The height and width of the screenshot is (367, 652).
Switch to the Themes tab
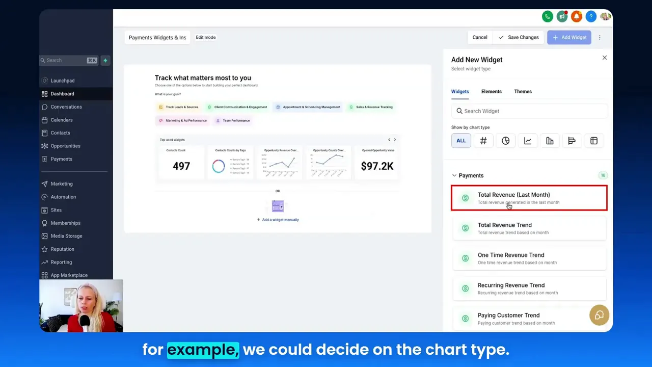point(523,92)
